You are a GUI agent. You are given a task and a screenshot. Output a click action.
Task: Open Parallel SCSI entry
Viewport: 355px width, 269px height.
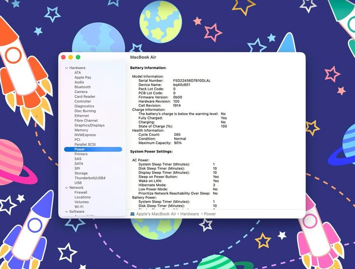click(85, 144)
